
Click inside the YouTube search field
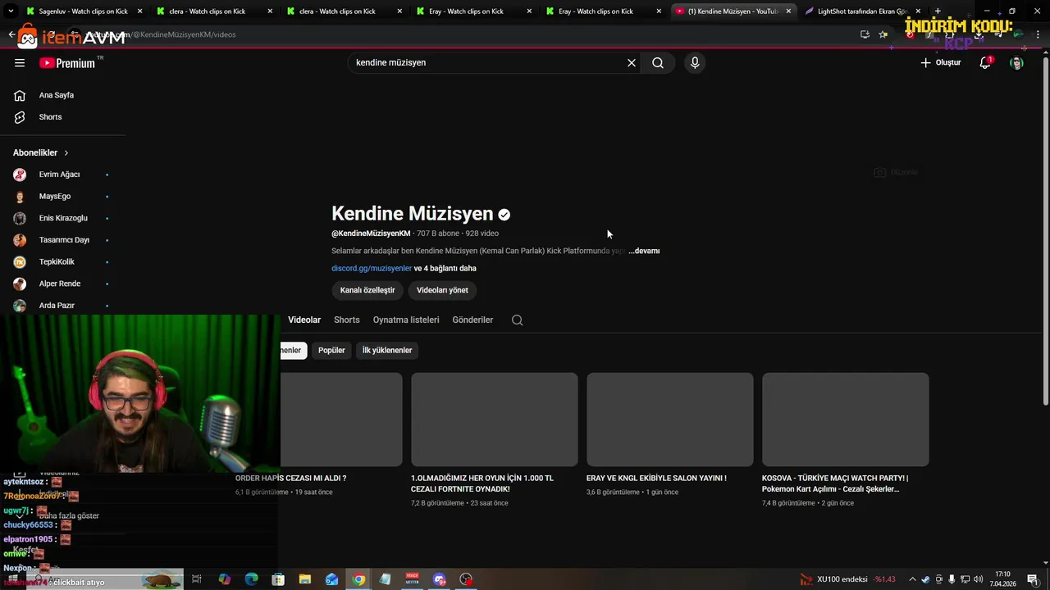(x=488, y=63)
